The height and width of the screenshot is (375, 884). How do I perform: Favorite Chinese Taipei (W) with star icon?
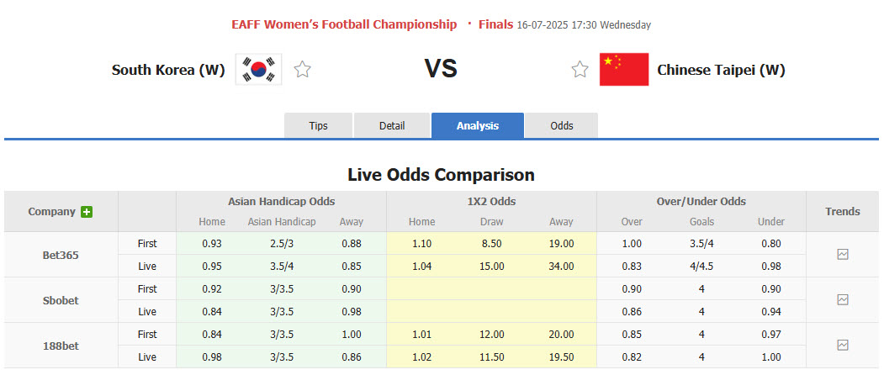pos(580,70)
